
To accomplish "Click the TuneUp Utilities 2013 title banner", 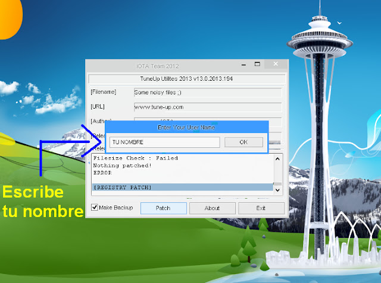I will coord(186,79).
